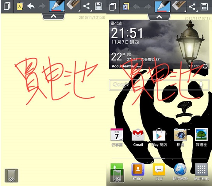Click the Google search bar
212x186 pixels.
(x=159, y=84)
